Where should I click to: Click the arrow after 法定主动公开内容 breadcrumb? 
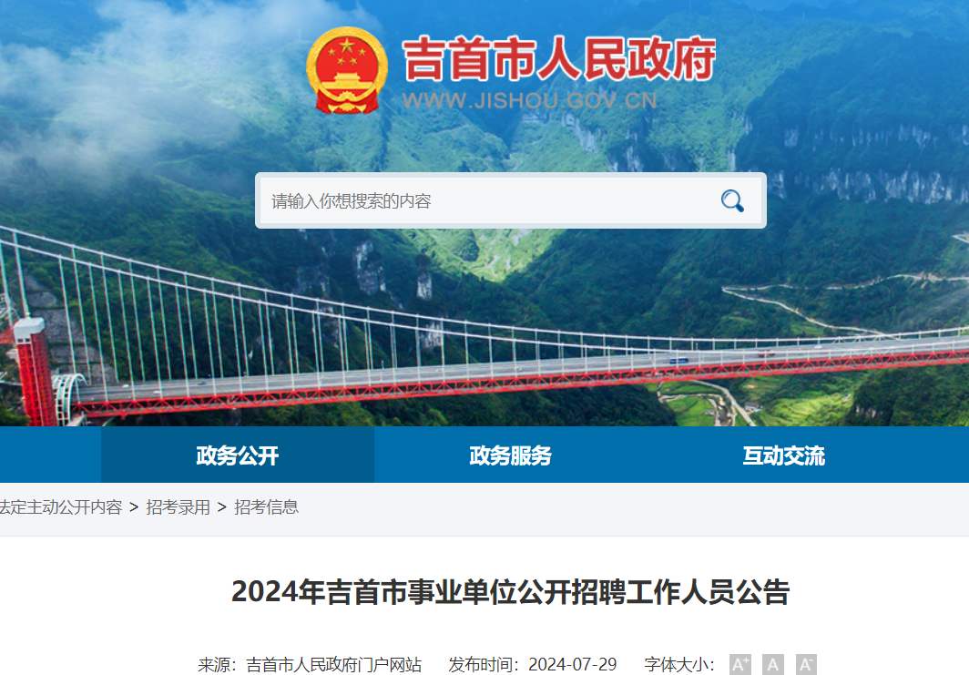point(134,507)
